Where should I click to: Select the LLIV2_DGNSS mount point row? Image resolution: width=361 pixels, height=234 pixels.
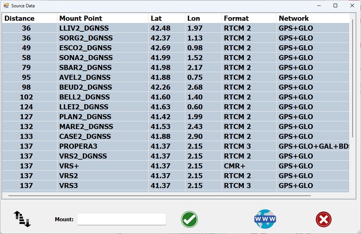pyautogui.click(x=84, y=28)
